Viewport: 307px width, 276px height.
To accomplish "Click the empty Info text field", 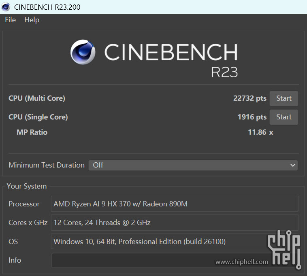I will click(175, 260).
